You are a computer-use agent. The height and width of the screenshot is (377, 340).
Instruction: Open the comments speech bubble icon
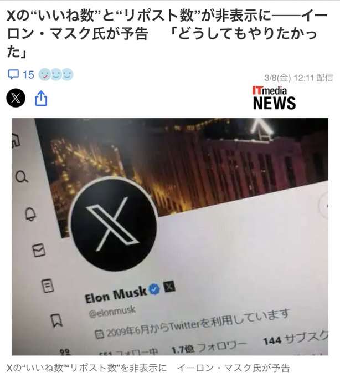(x=13, y=74)
